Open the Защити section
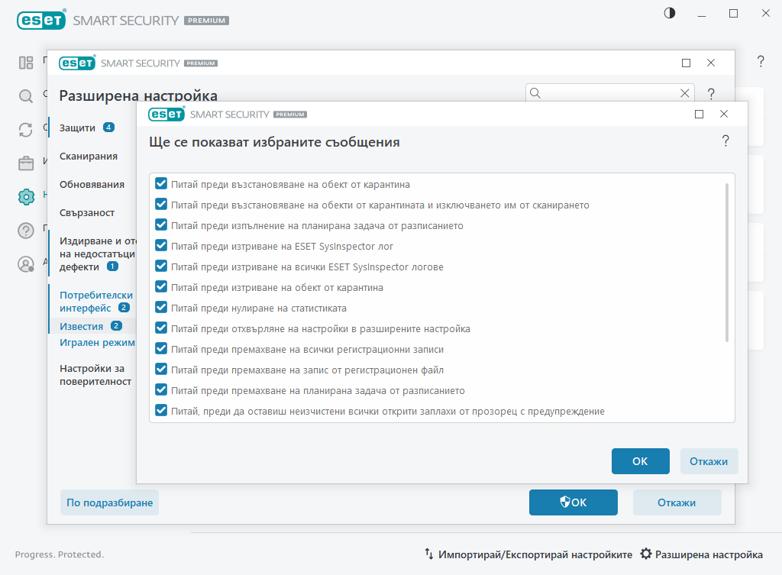This screenshot has width=782, height=575. click(x=77, y=128)
